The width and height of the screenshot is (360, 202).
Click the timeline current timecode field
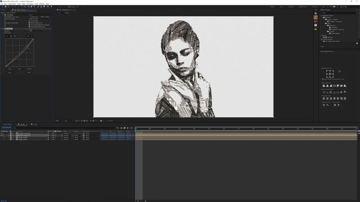6,127
